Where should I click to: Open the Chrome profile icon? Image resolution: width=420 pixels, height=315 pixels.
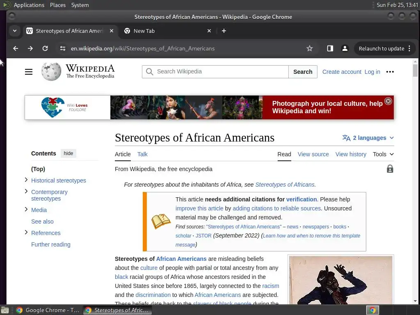click(x=345, y=48)
